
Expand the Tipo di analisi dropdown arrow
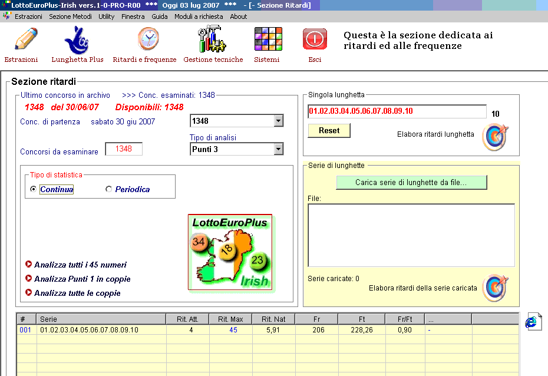coord(278,149)
